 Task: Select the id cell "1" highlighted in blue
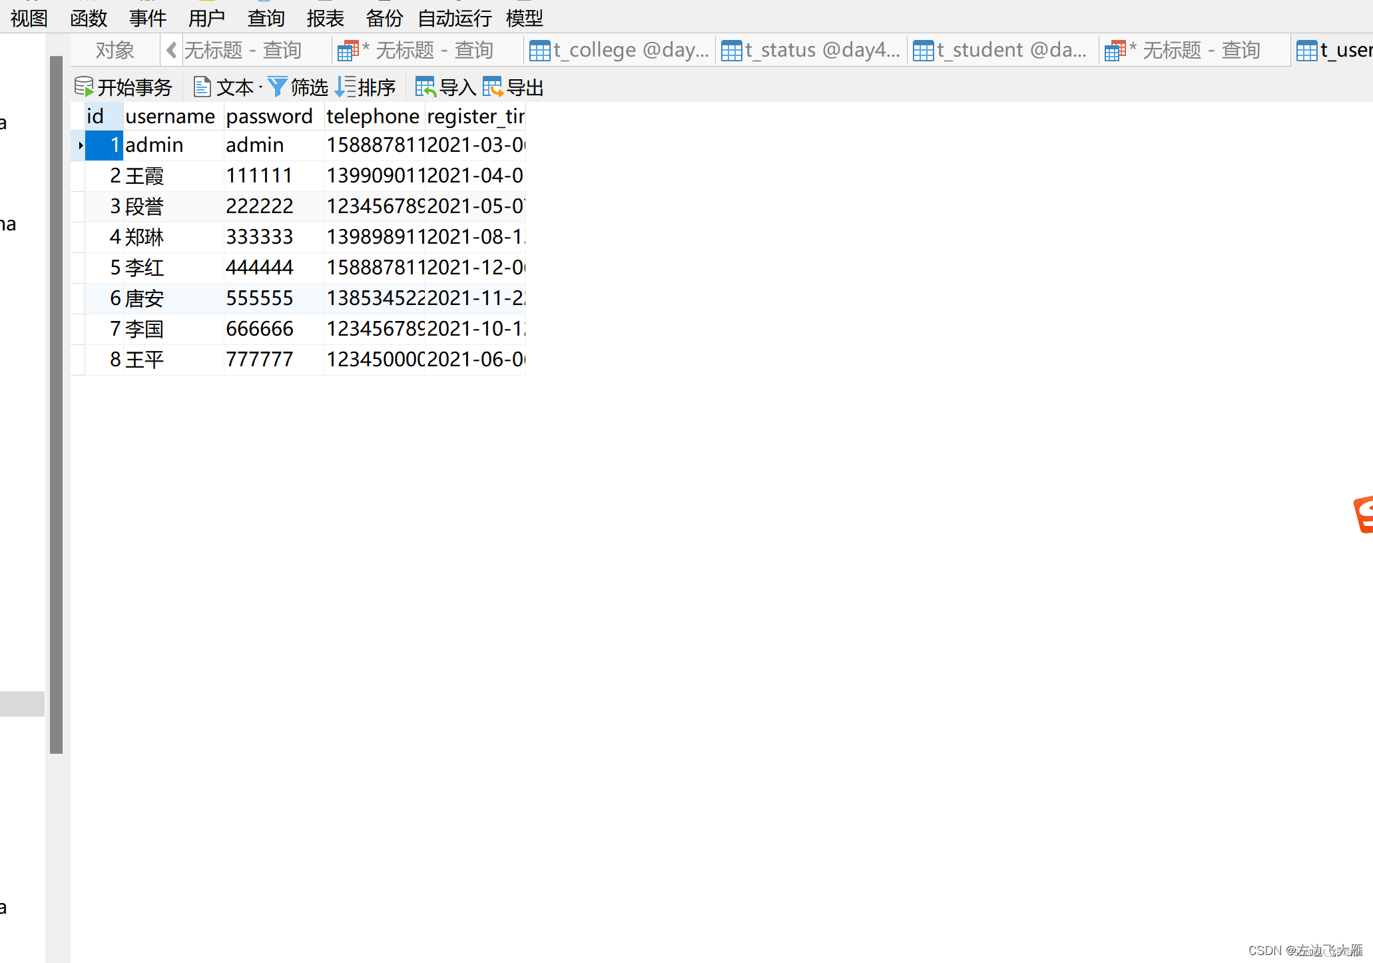(x=104, y=145)
